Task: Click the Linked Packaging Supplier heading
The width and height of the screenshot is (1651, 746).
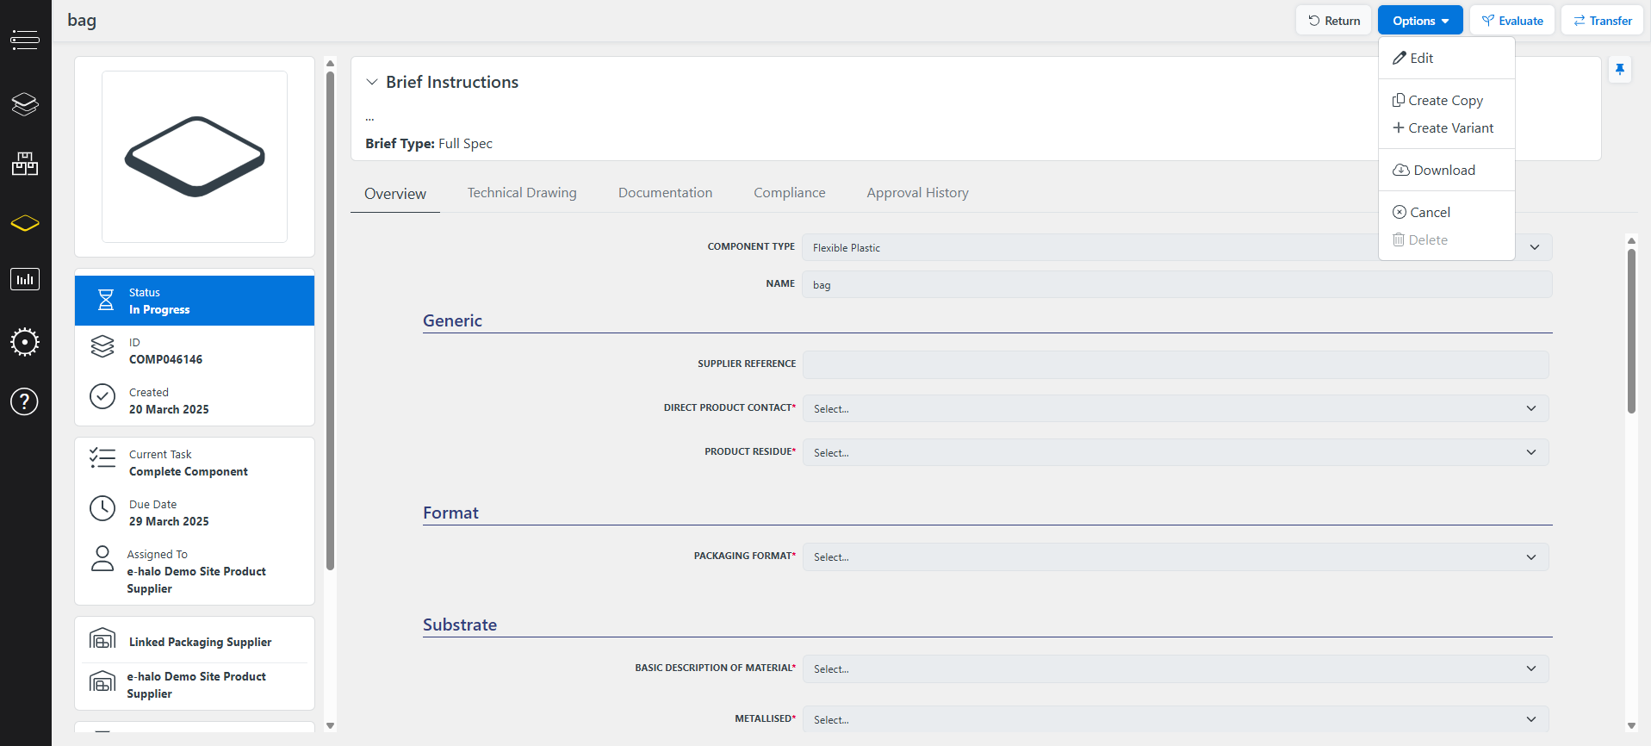Action: 200,642
